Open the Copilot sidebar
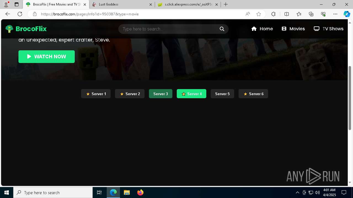The height and width of the screenshot is (198, 353). point(347,14)
